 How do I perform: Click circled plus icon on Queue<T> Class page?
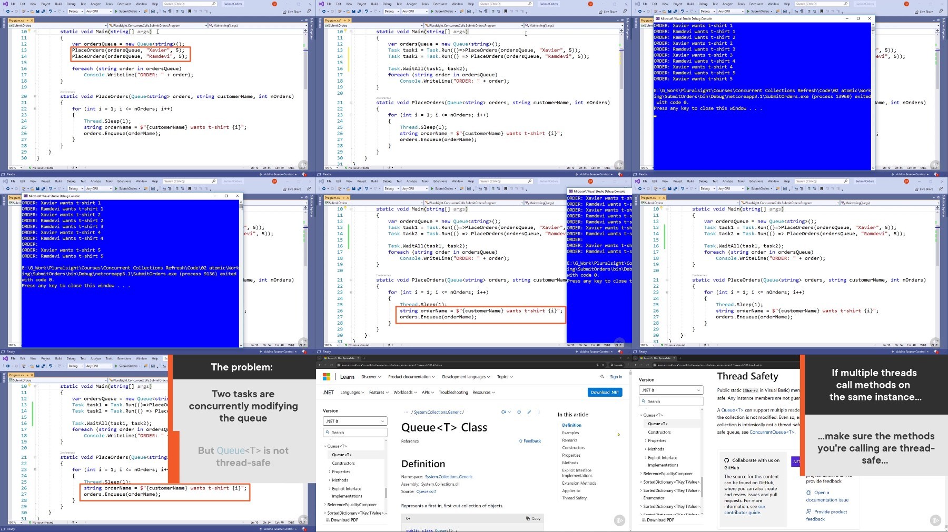click(x=519, y=412)
